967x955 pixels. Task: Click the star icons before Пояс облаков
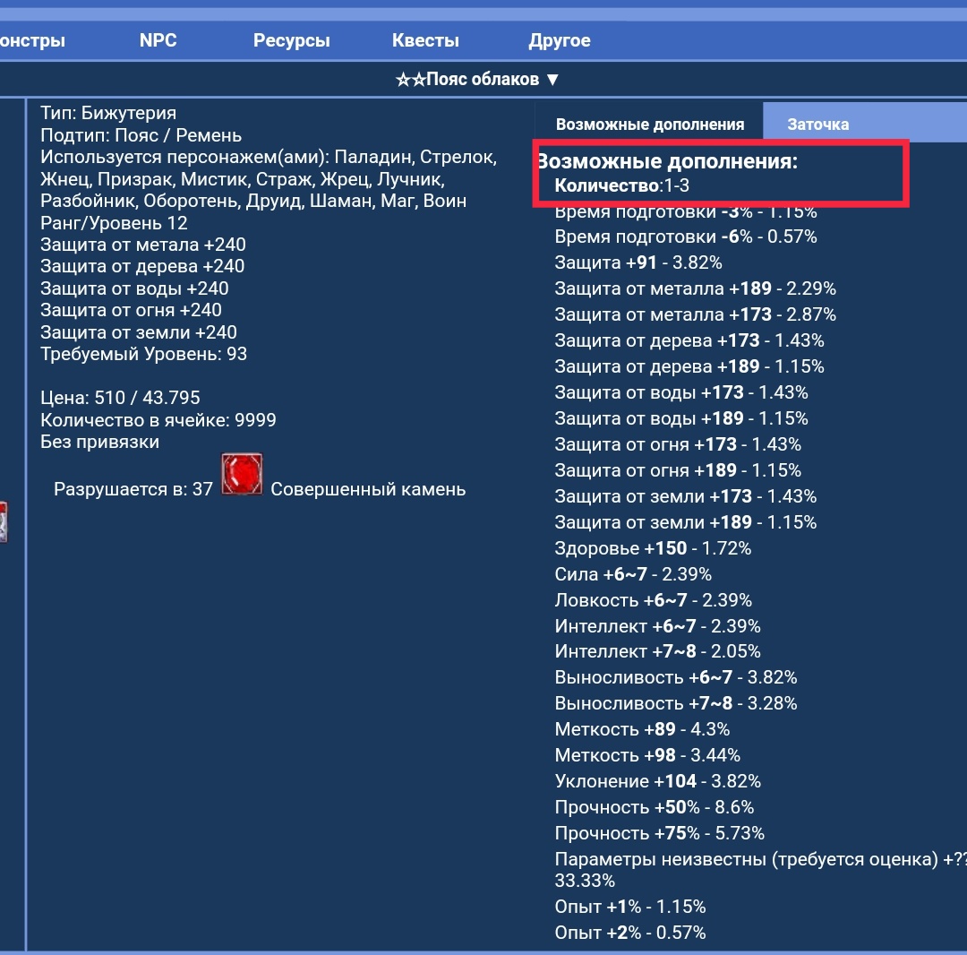[410, 80]
